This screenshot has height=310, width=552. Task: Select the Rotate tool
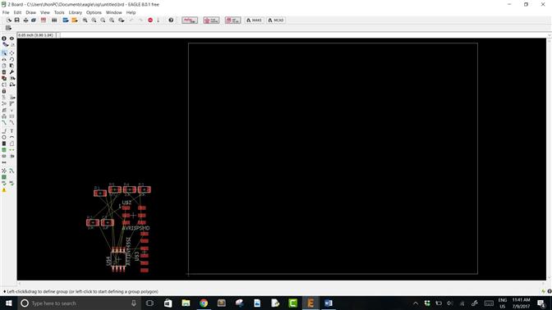point(11,59)
